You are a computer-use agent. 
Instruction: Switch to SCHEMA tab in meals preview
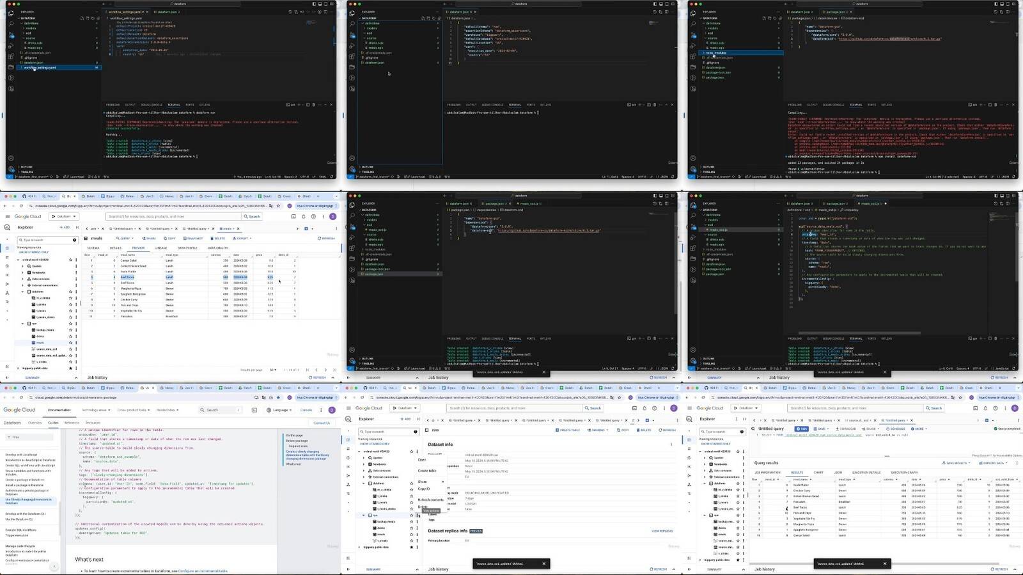[x=93, y=248]
